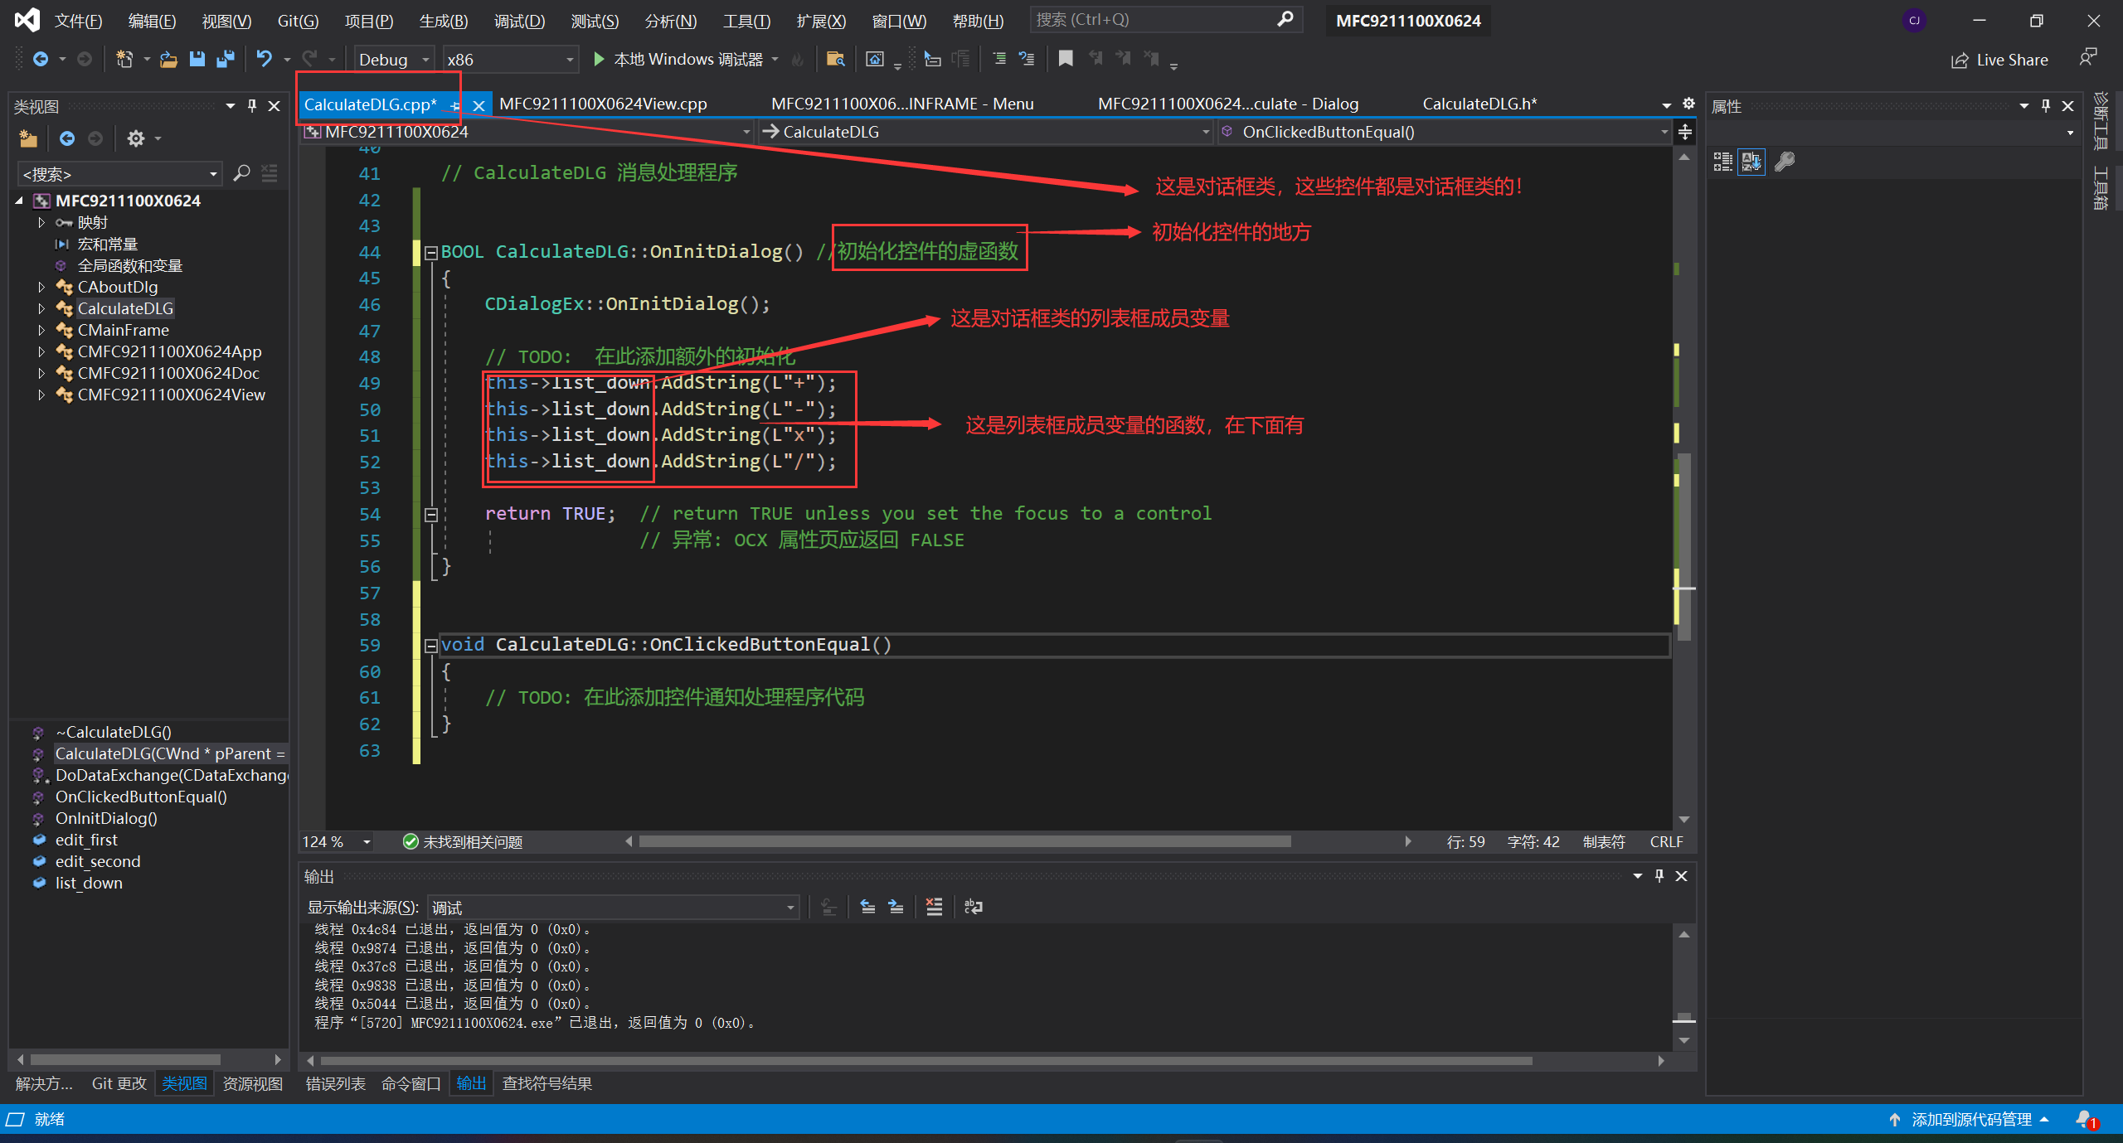Pin the Class View panel
Screen dimensions: 2123x1143
click(x=252, y=106)
